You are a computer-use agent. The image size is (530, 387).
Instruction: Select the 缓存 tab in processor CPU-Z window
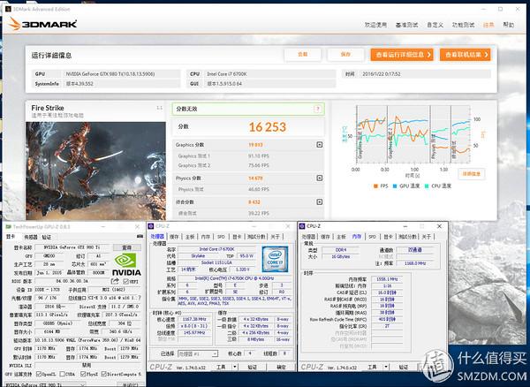coord(174,237)
